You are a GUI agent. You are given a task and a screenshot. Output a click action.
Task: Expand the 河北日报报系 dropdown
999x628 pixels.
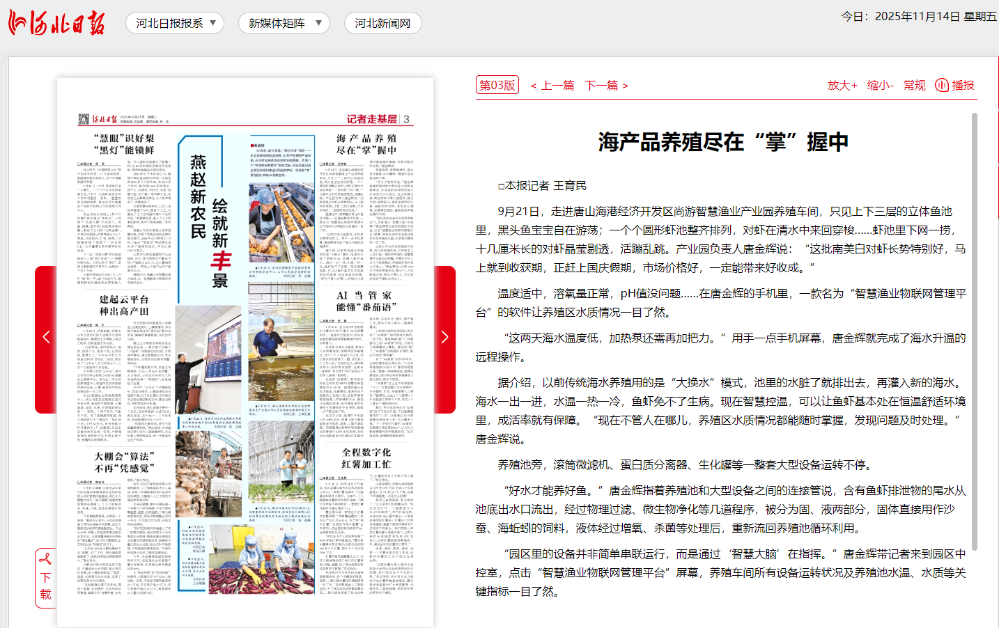pos(173,22)
